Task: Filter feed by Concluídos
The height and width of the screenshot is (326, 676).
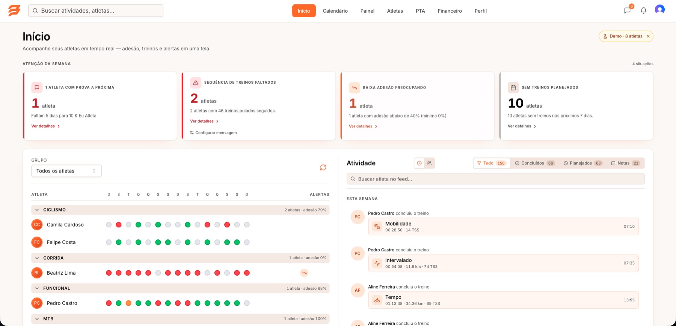Action: [x=535, y=163]
